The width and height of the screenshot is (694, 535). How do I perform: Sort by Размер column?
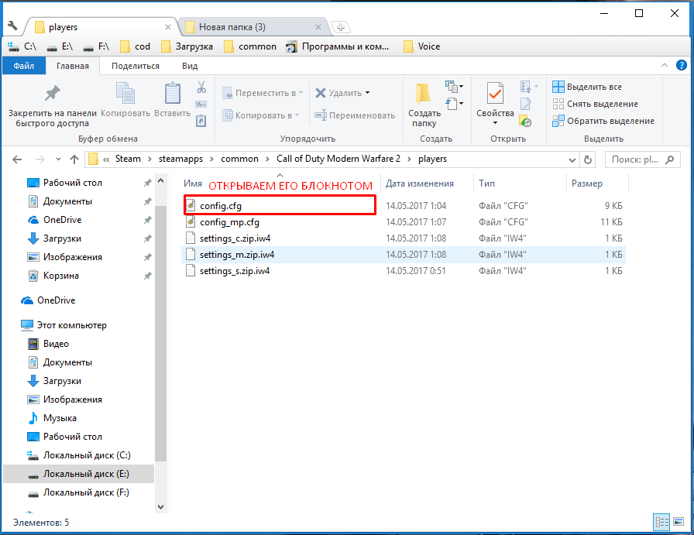[587, 183]
